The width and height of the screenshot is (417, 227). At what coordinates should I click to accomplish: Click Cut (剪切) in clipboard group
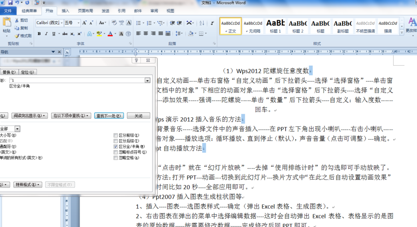21,20
